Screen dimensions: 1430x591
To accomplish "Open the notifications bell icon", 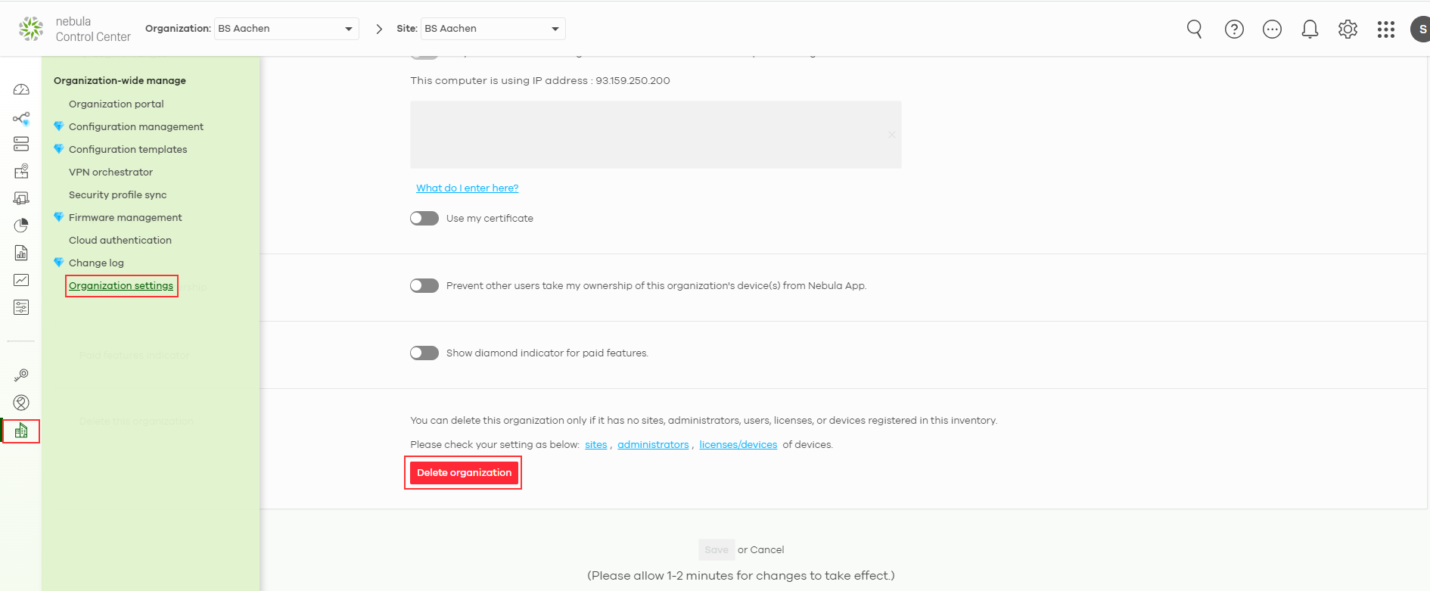I will coord(1310,29).
